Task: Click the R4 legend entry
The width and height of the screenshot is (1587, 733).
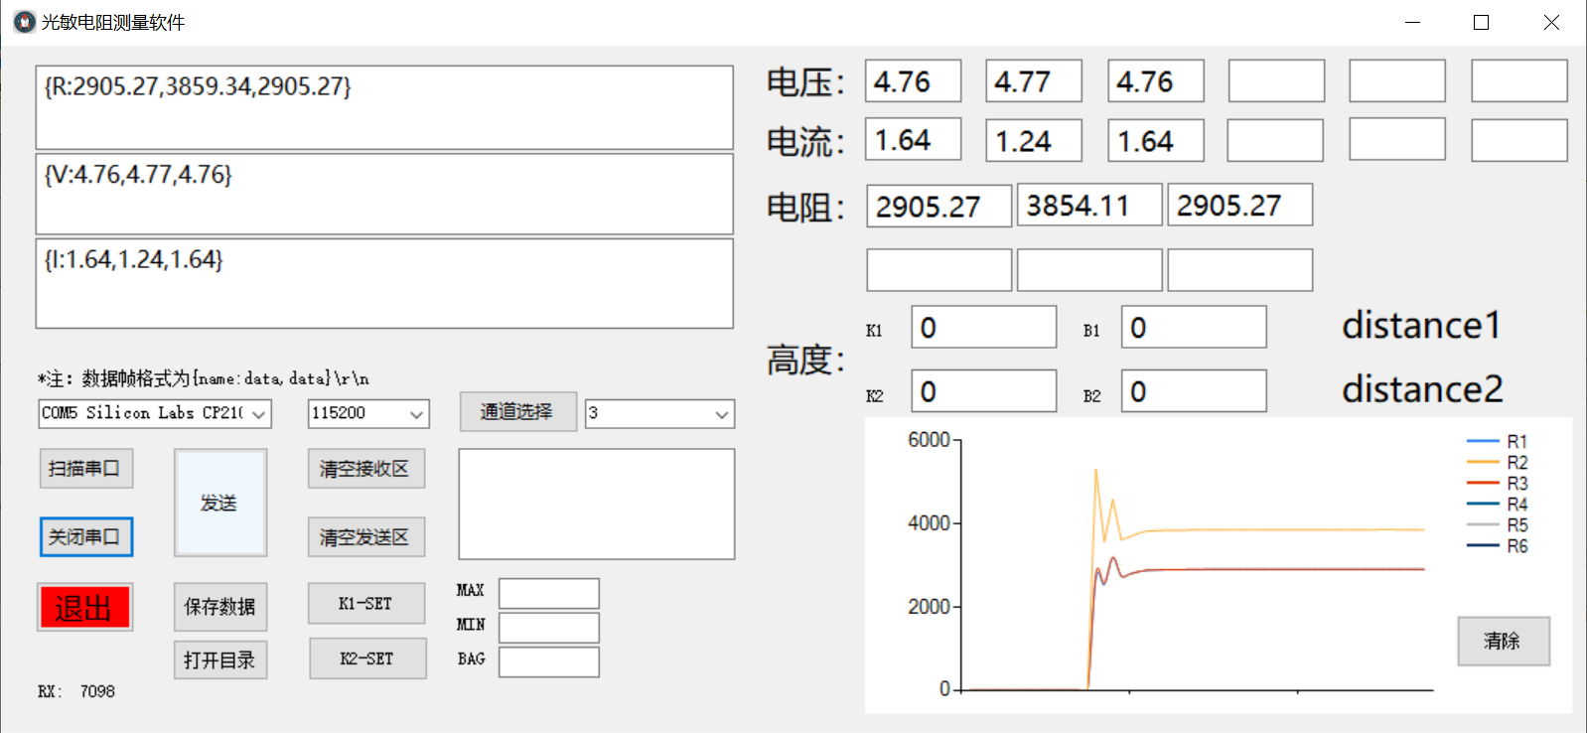Action: pos(1498,505)
